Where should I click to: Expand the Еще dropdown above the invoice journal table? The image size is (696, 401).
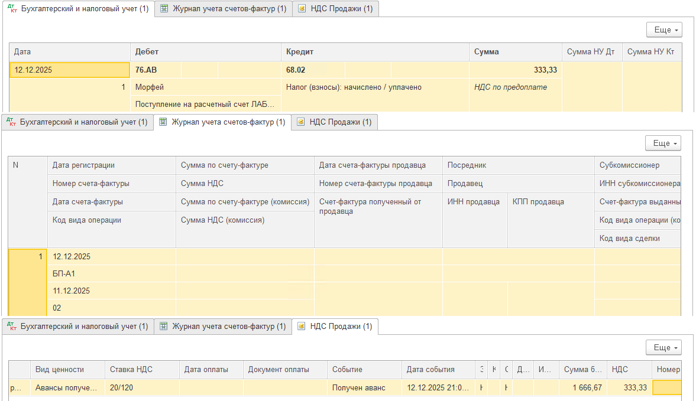[x=663, y=144]
